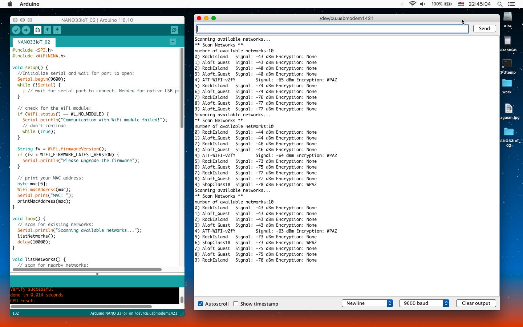Click the Verify sketch checkmark icon

pos(16,30)
